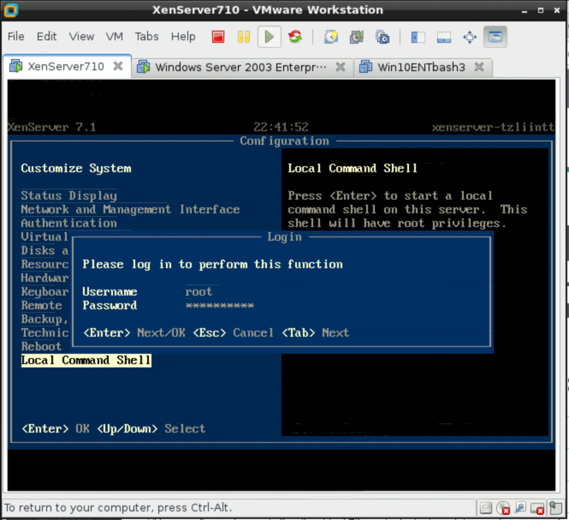Screen dimensions: 569x520
Task: Click the Customize System heading
Action: (x=76, y=168)
